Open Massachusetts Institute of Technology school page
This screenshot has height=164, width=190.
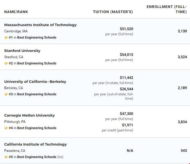tap(40, 25)
